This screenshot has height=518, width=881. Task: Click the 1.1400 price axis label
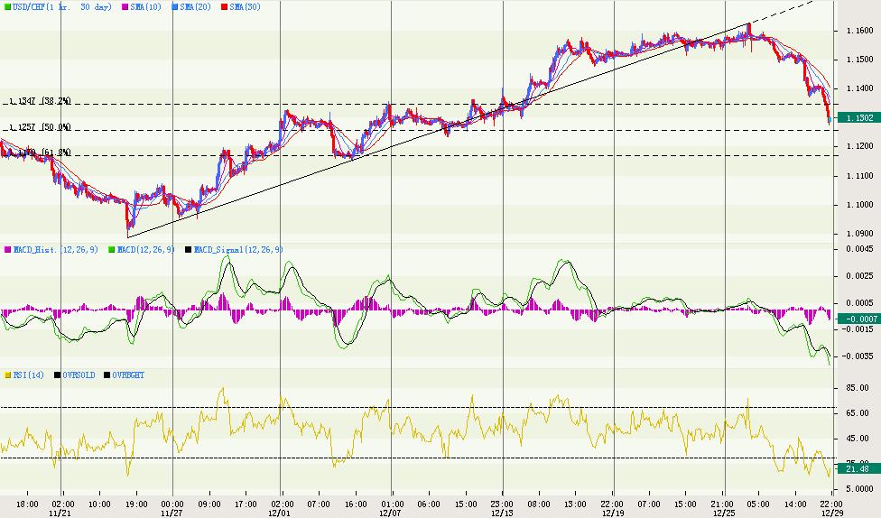[859, 88]
